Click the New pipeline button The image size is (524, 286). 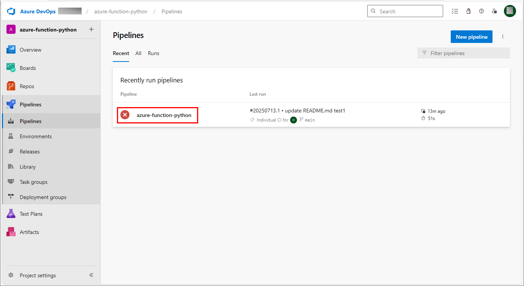pos(472,37)
